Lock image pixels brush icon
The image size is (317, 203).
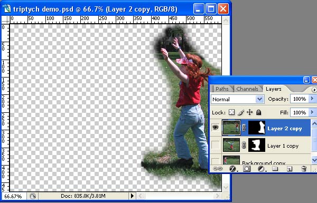click(241, 112)
